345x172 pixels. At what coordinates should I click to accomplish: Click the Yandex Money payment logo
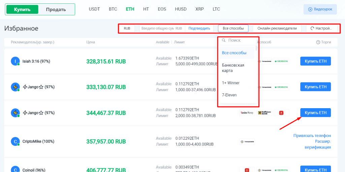coord(247,113)
